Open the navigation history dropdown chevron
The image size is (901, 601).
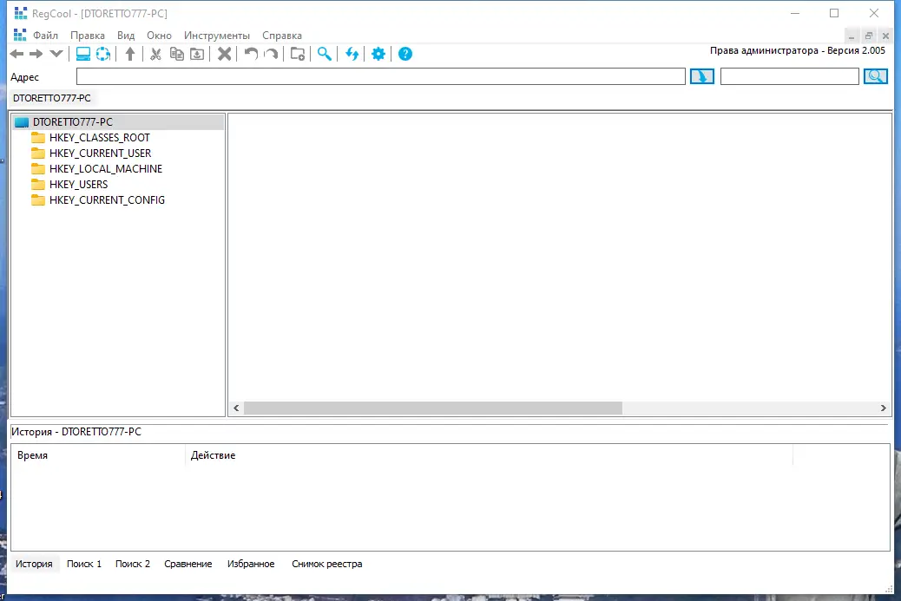(x=56, y=54)
